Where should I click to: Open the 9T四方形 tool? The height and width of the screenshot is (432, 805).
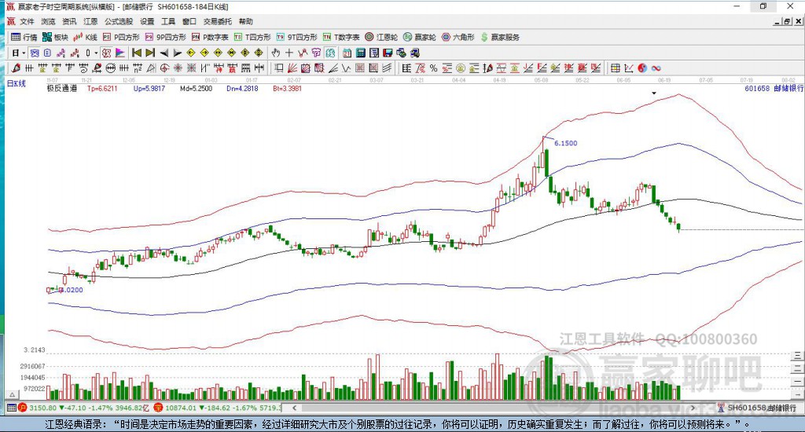tap(296, 37)
